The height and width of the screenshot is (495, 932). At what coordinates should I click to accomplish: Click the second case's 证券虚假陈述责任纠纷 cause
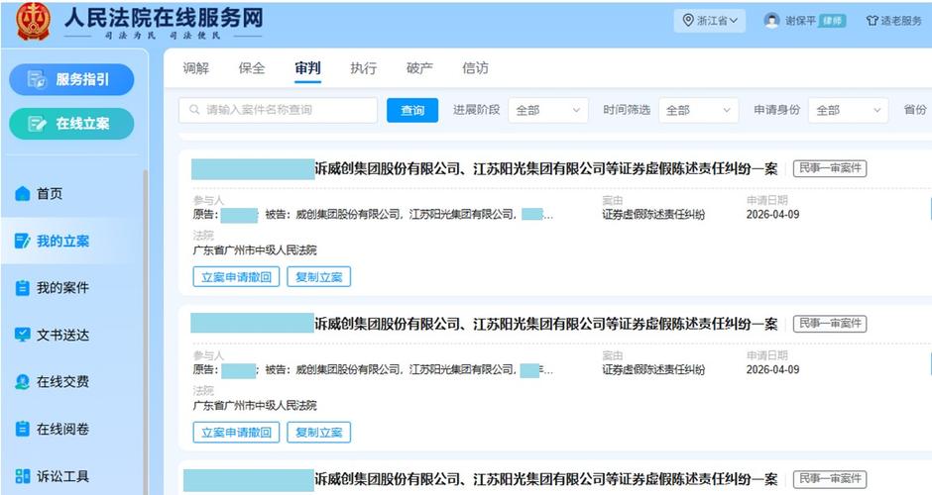tap(653, 370)
